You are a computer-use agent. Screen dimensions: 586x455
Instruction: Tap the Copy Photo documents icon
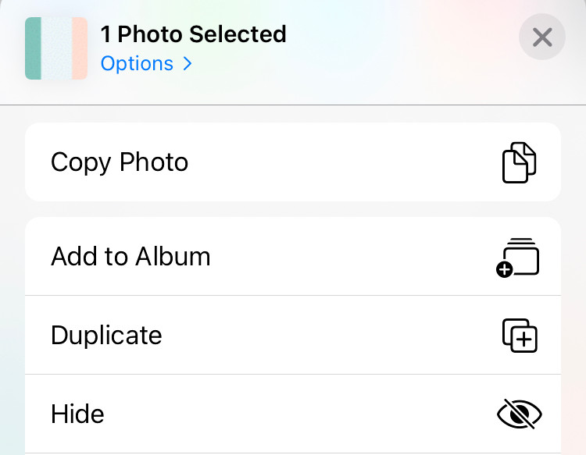(x=519, y=162)
